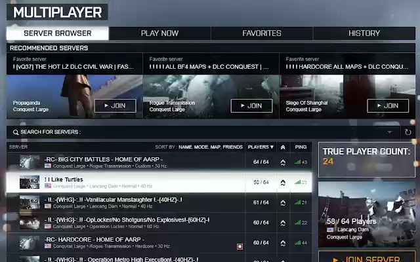Sort by Ping column header
Viewport: 420px width, 262px height.
301,147
